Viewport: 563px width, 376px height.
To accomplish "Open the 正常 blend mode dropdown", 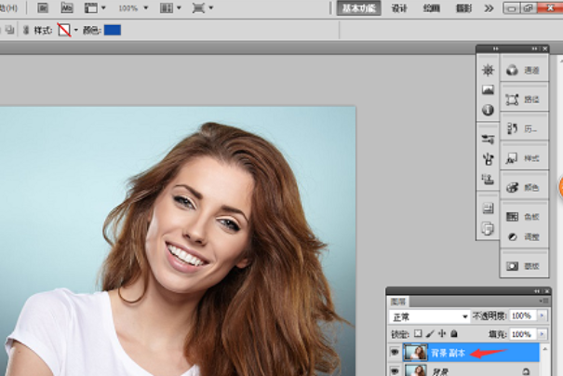I will (429, 316).
